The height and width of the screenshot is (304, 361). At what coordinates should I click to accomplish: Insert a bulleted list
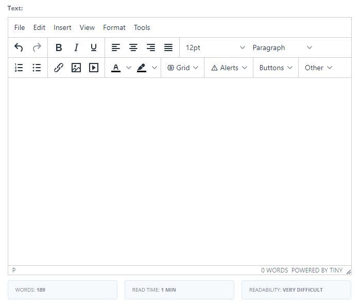pyautogui.click(x=37, y=68)
